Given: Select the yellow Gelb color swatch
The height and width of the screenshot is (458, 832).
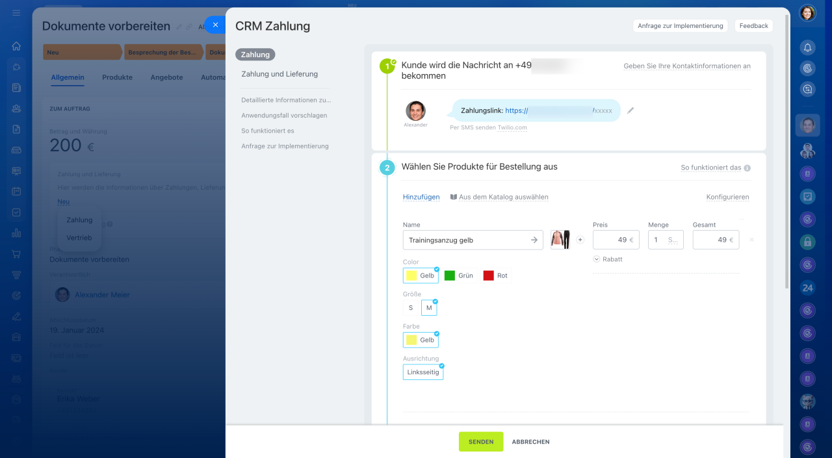Looking at the screenshot, I should [421, 275].
